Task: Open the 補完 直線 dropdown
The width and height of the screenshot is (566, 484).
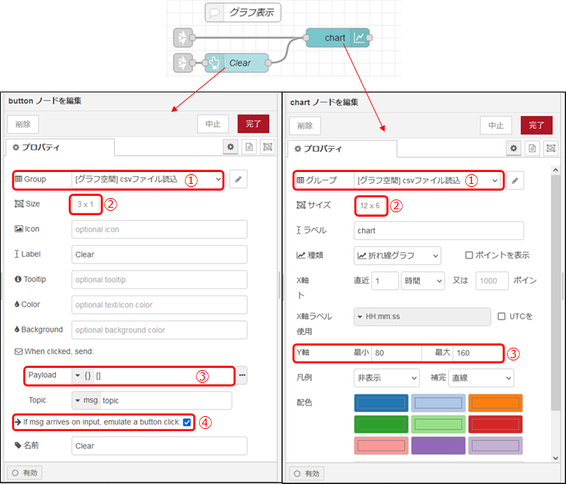Action: point(480,378)
